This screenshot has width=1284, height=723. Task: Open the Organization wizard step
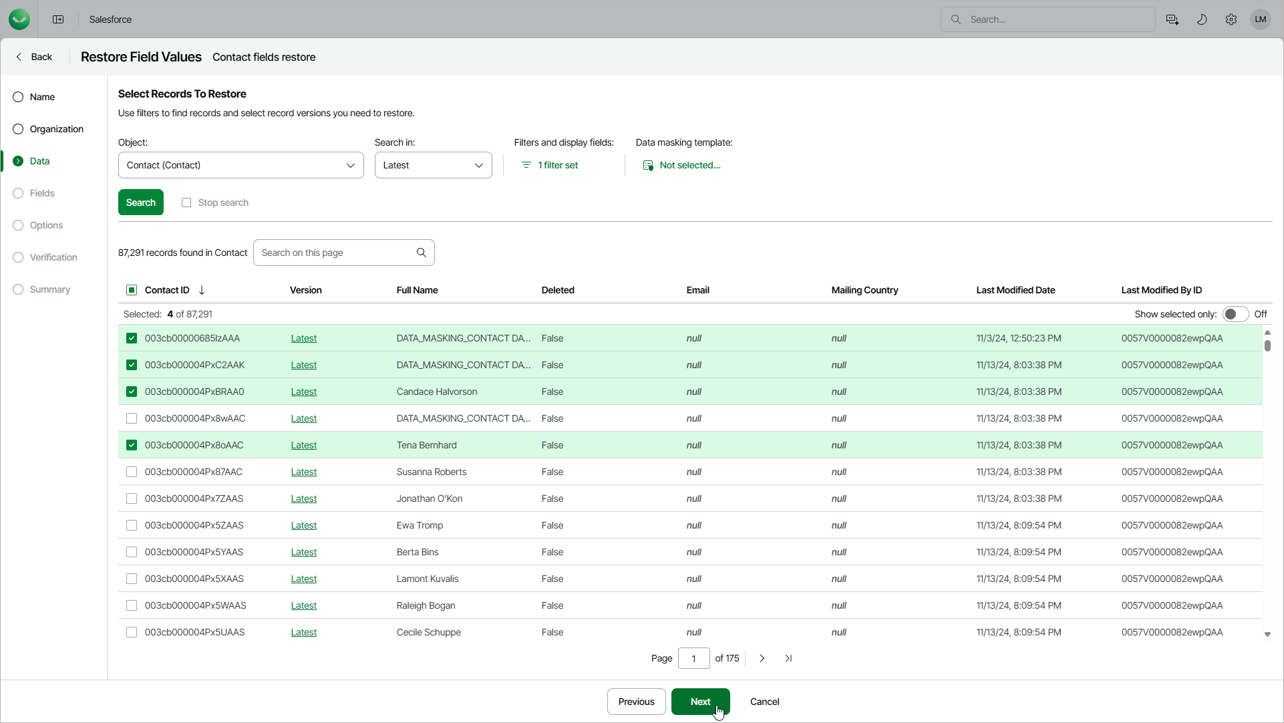point(56,129)
